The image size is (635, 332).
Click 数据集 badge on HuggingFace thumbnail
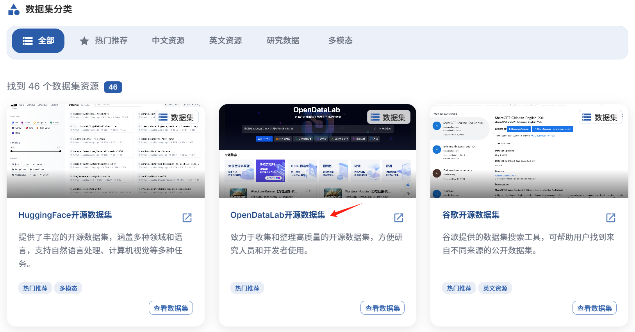tap(177, 117)
